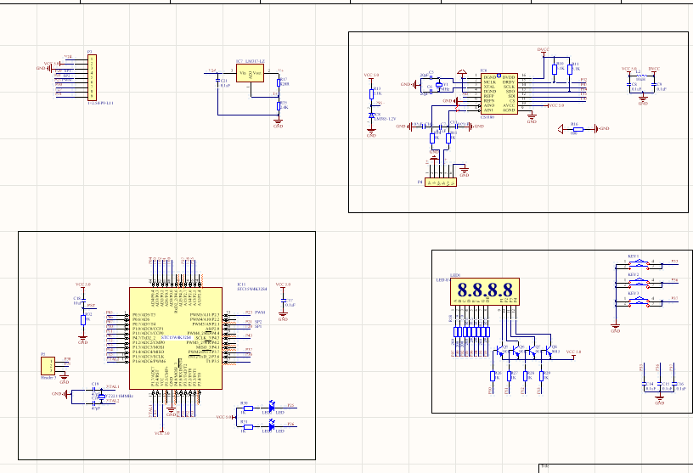This screenshot has width=693, height=473.
Task: Select transistor Q7
Action: (532, 352)
